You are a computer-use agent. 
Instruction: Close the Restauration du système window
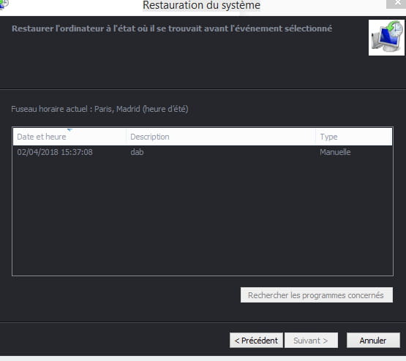[397, 4]
